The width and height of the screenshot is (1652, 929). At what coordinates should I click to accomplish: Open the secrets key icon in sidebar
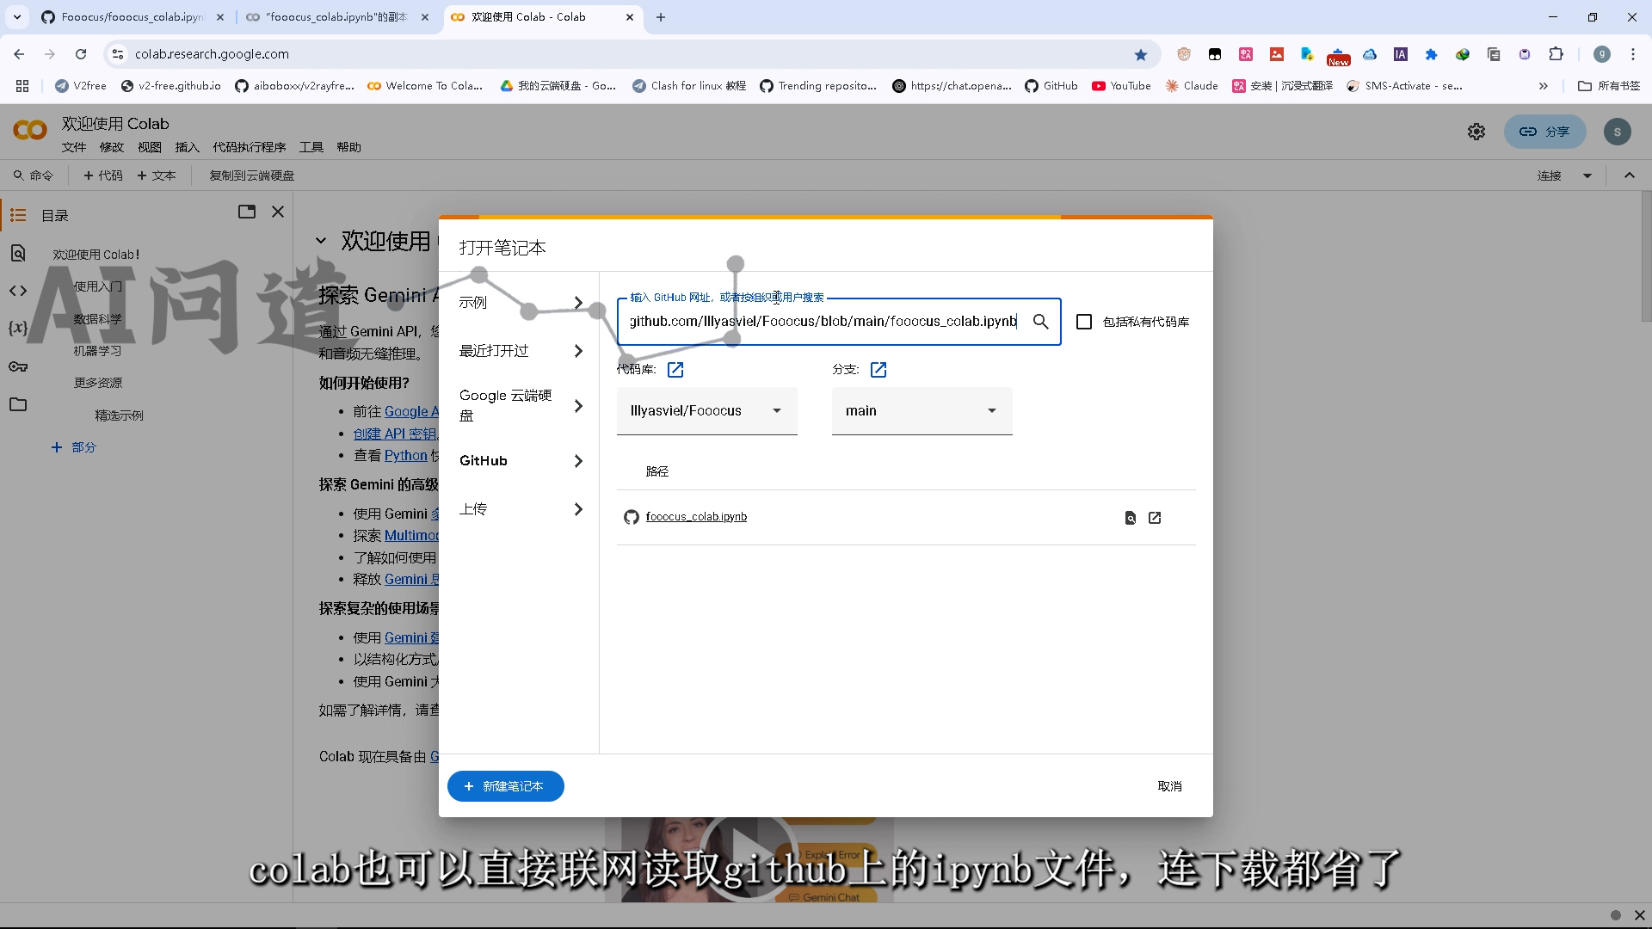coord(18,367)
